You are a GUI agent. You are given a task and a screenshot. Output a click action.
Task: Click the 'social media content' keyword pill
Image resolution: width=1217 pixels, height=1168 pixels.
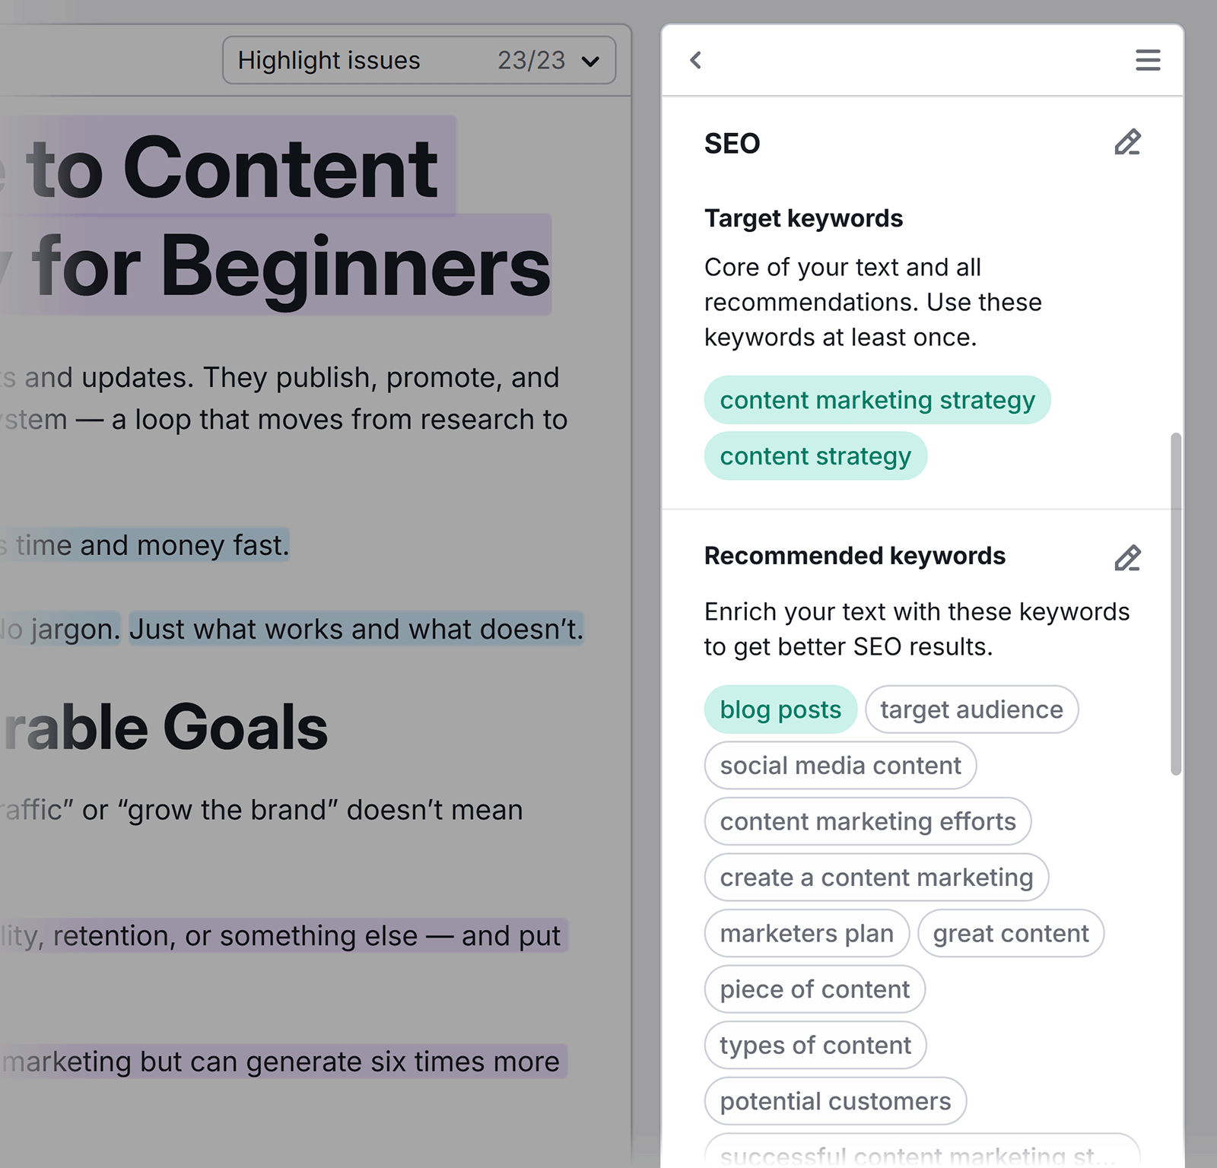point(840,765)
